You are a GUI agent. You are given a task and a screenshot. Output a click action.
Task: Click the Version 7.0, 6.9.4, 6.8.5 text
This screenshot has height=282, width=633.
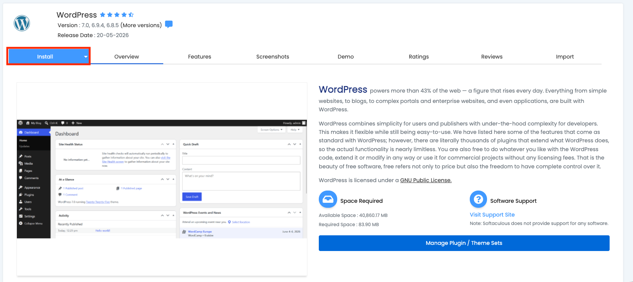point(88,25)
